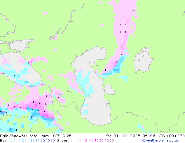Screen dimensions: 185x143
Task: Click the rain legend value 0.1
Action: point(13,141)
